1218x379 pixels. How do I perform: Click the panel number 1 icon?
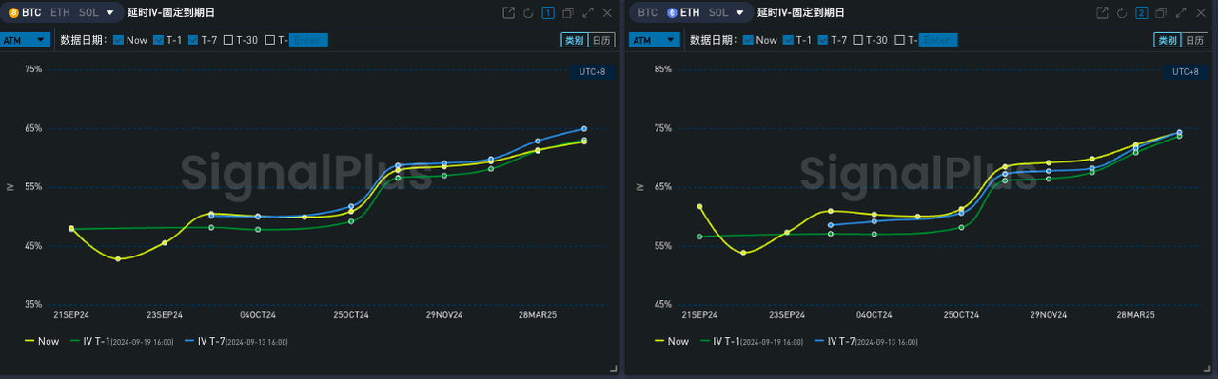(548, 13)
